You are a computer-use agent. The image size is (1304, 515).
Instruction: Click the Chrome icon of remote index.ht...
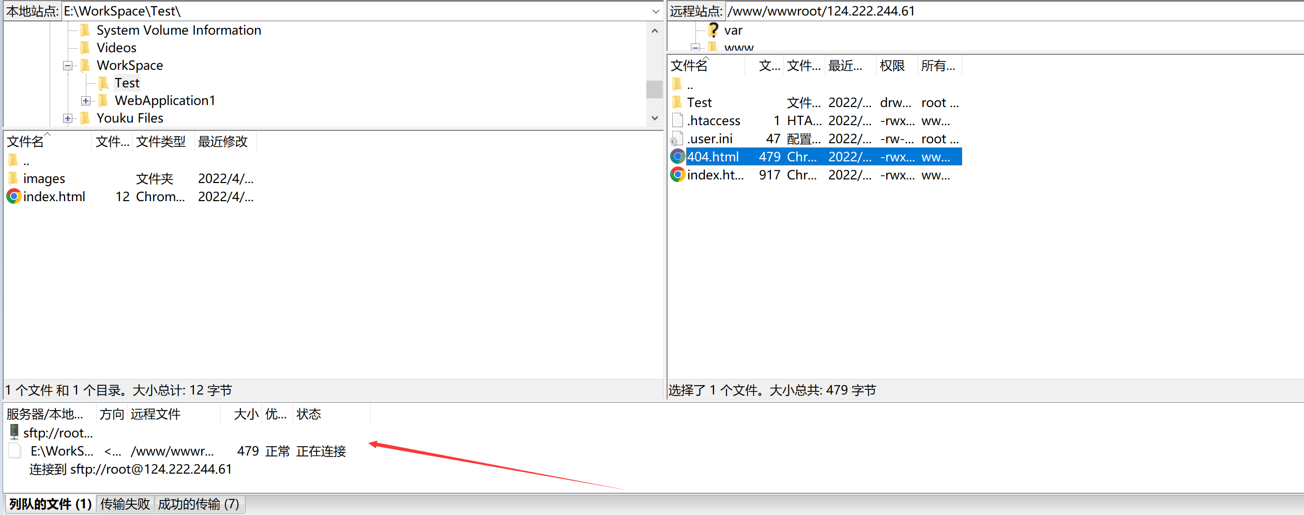[x=677, y=175]
